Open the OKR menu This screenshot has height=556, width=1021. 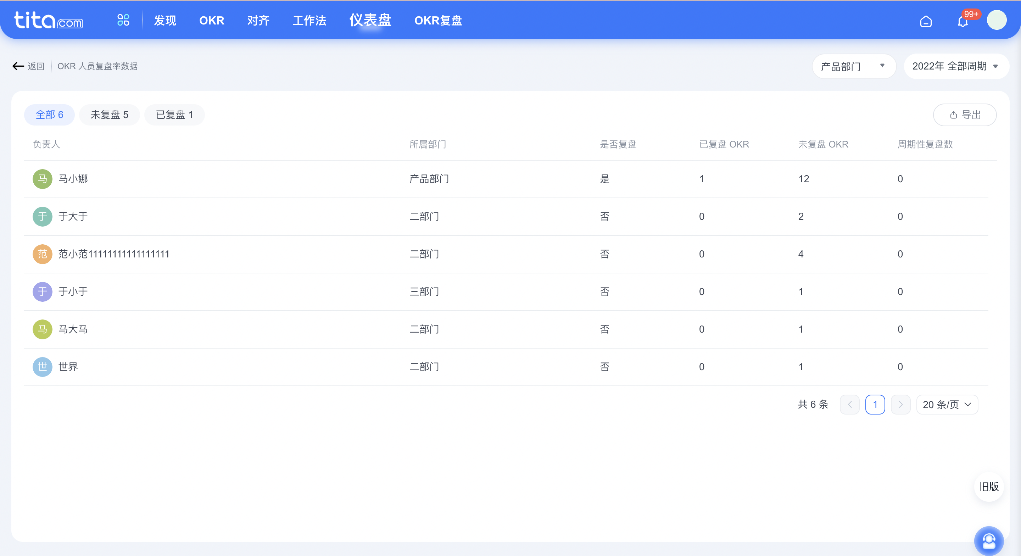click(x=212, y=20)
